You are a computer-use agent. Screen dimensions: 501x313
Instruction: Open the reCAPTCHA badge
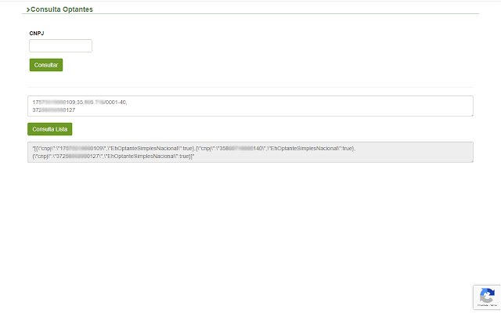487,297
